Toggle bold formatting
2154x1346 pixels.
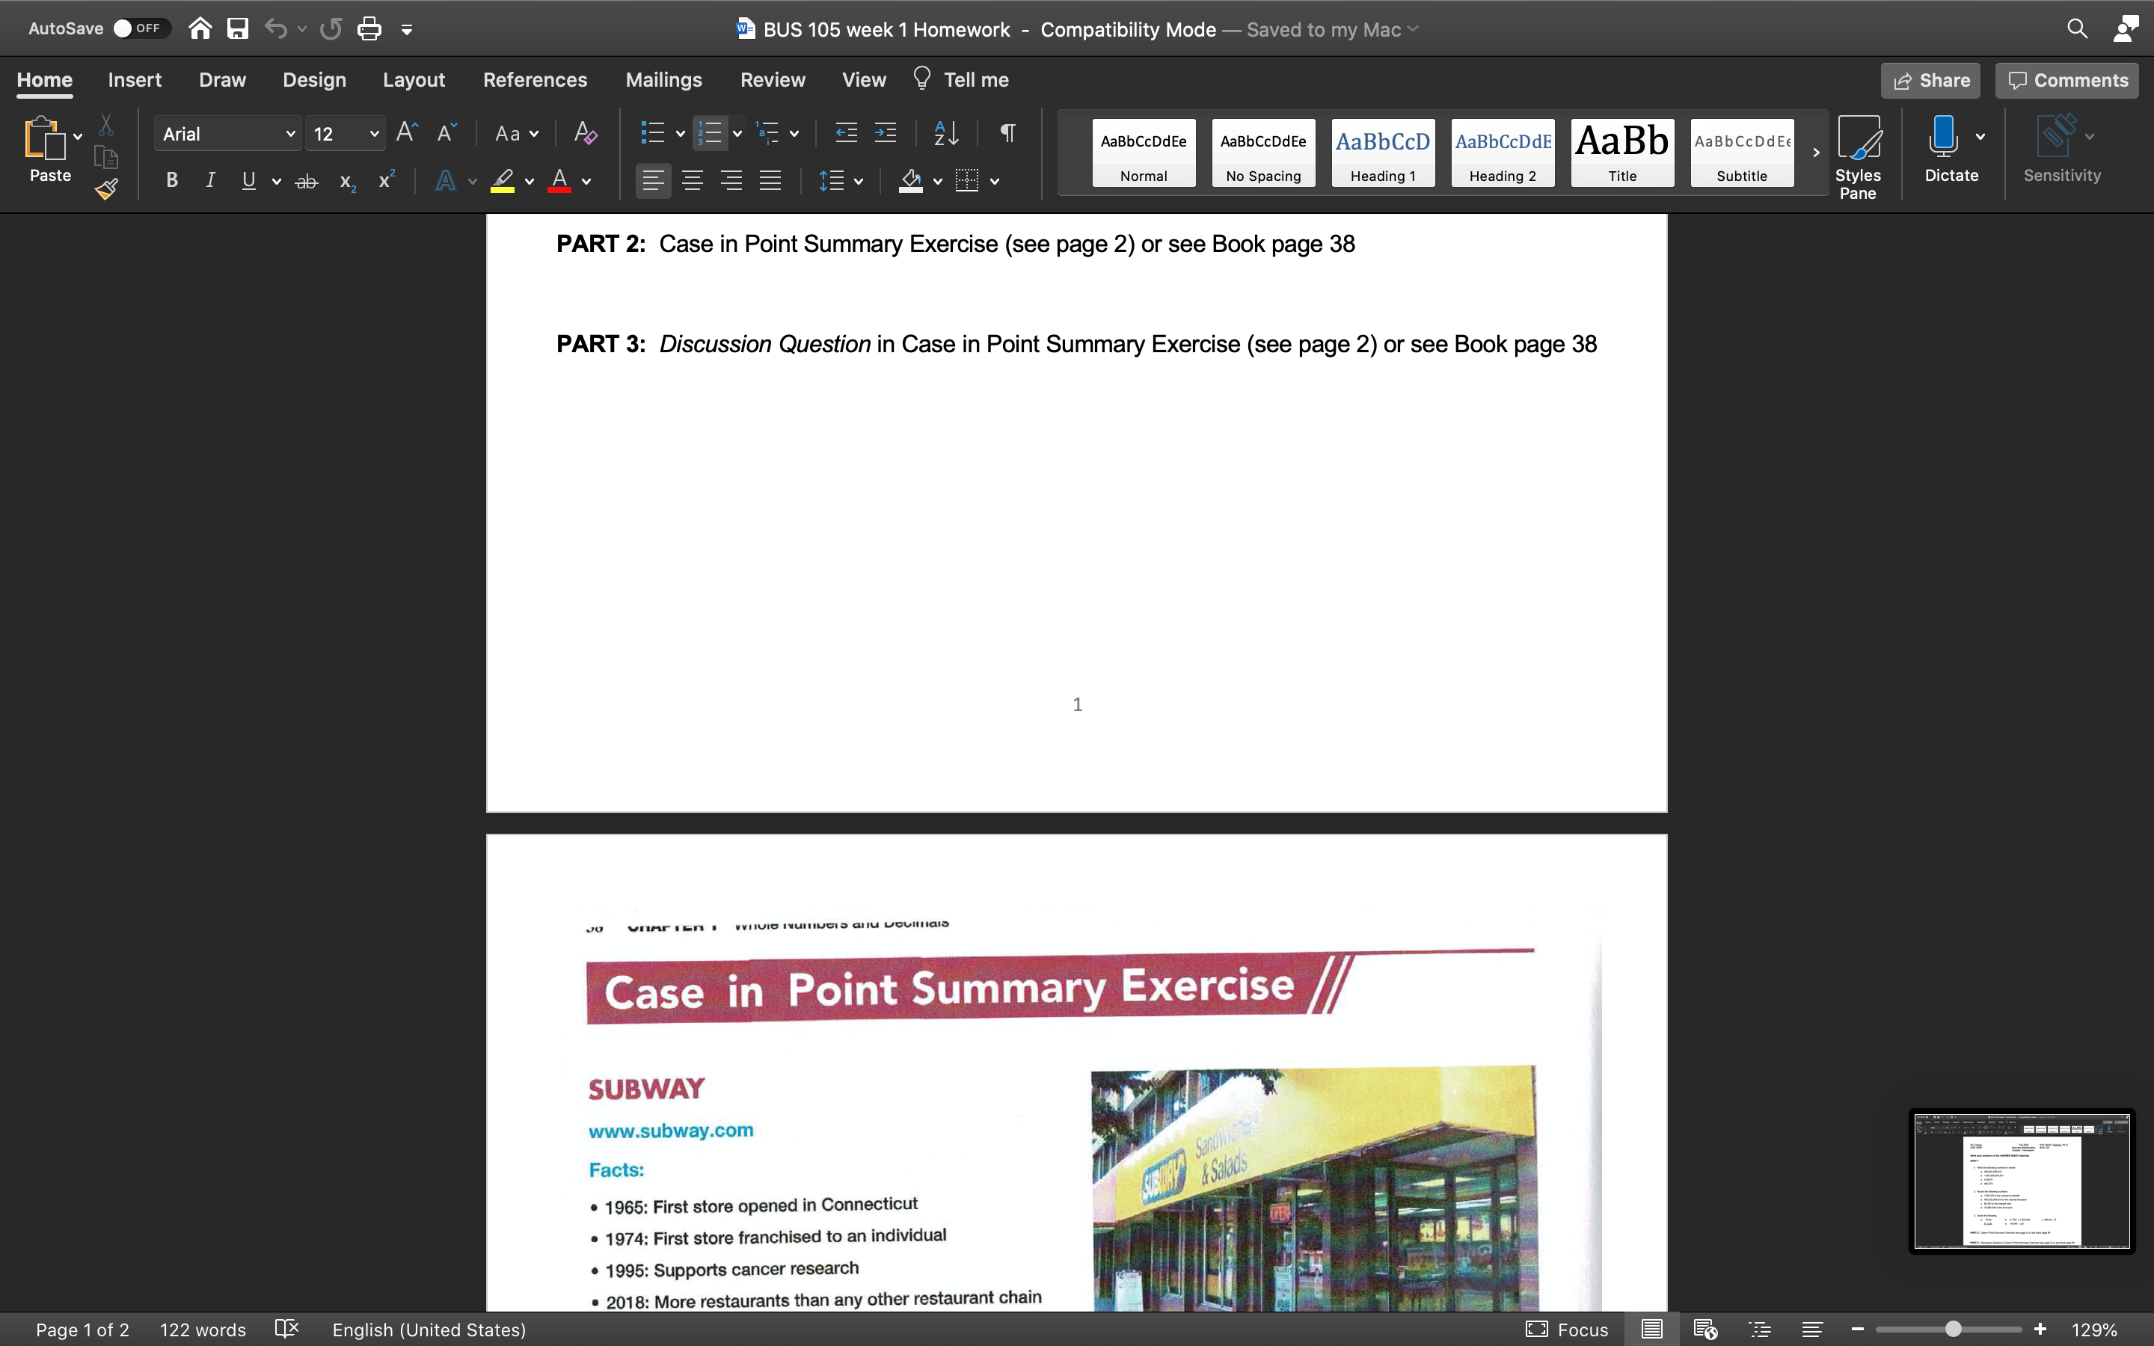172,181
